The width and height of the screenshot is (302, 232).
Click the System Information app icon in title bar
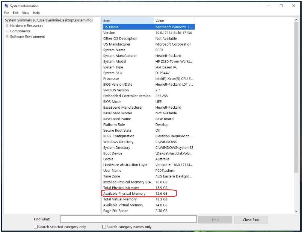(6, 6)
